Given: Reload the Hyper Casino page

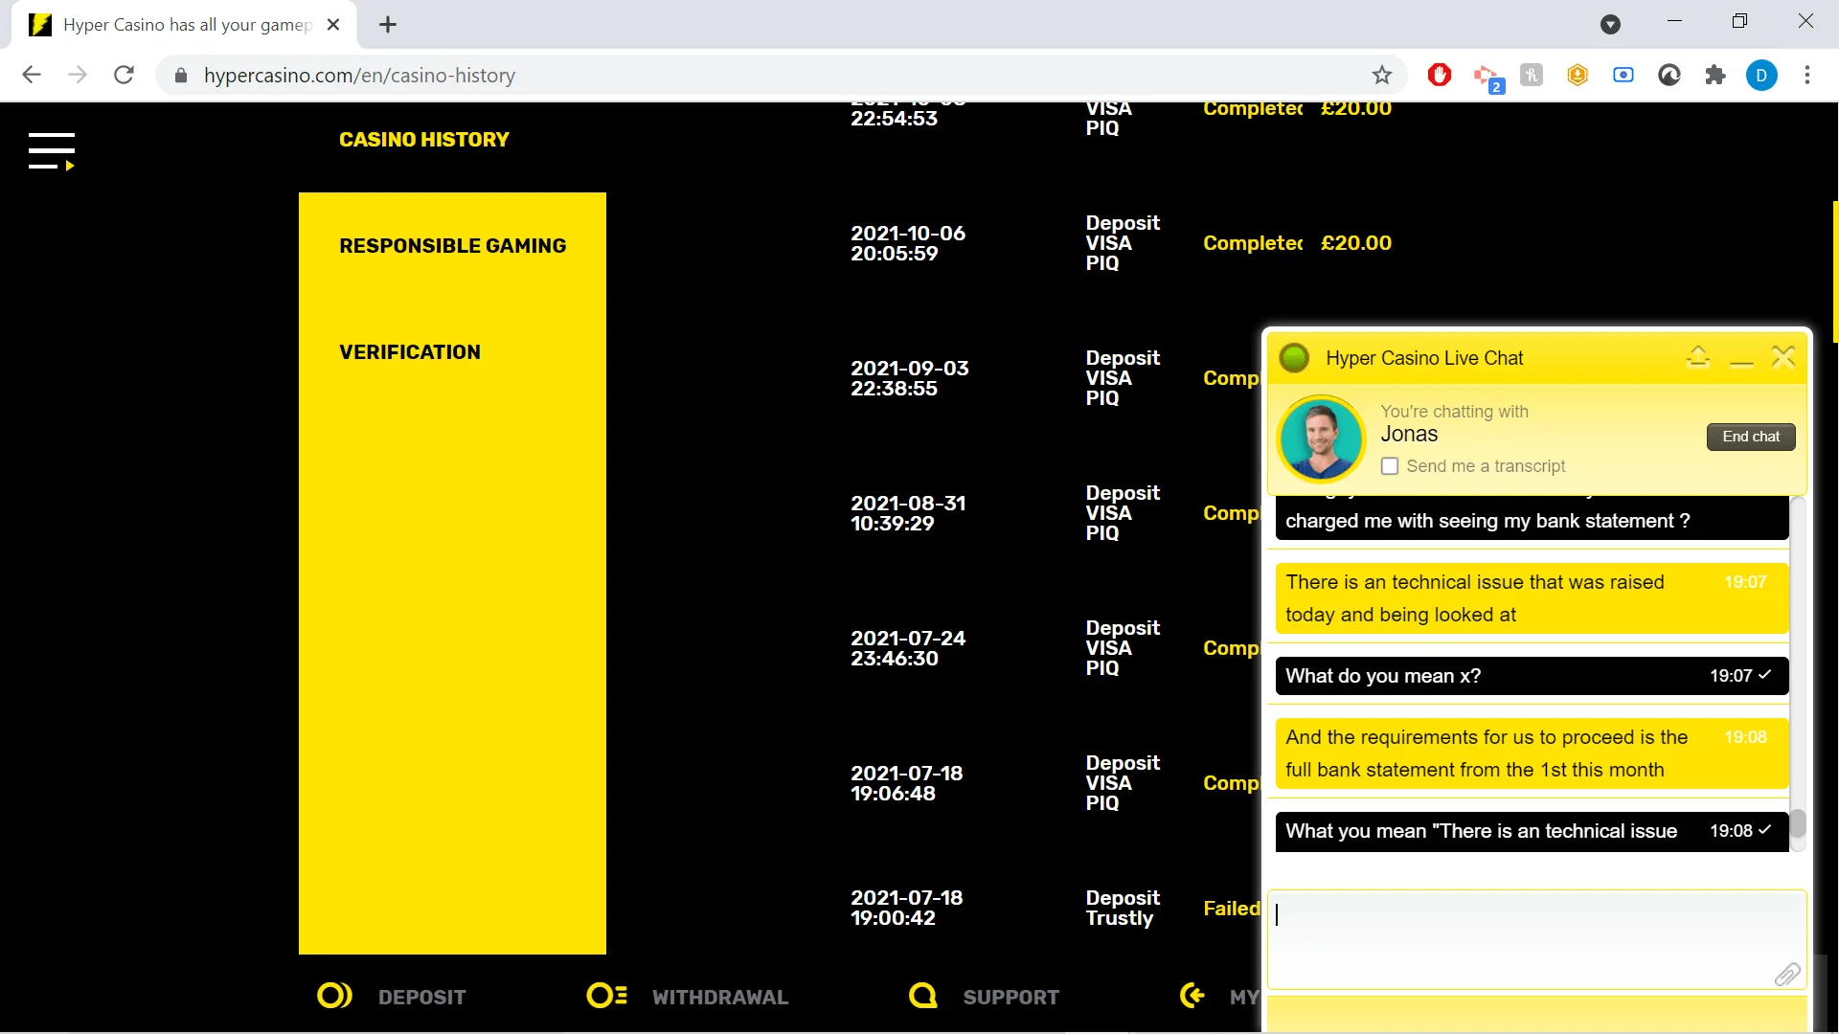Looking at the screenshot, I should 124,75.
